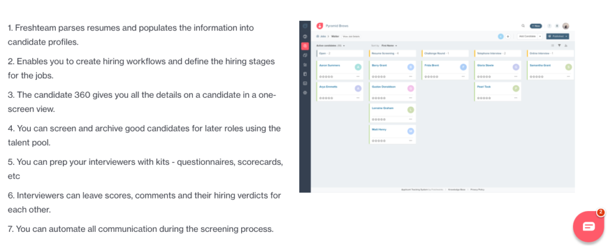Click the round plus icon beside the blue avatar
The height and width of the screenshot is (246, 608).
(x=508, y=36)
